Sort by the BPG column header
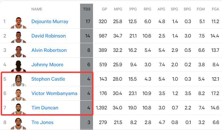This screenshot has width=222, height=130. (x=187, y=9)
